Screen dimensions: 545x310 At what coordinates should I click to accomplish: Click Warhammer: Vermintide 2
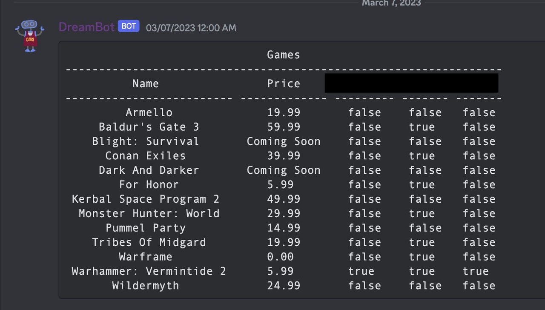coord(149,271)
